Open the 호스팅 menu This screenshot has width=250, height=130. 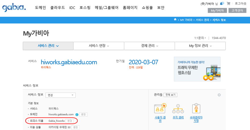click(85, 8)
